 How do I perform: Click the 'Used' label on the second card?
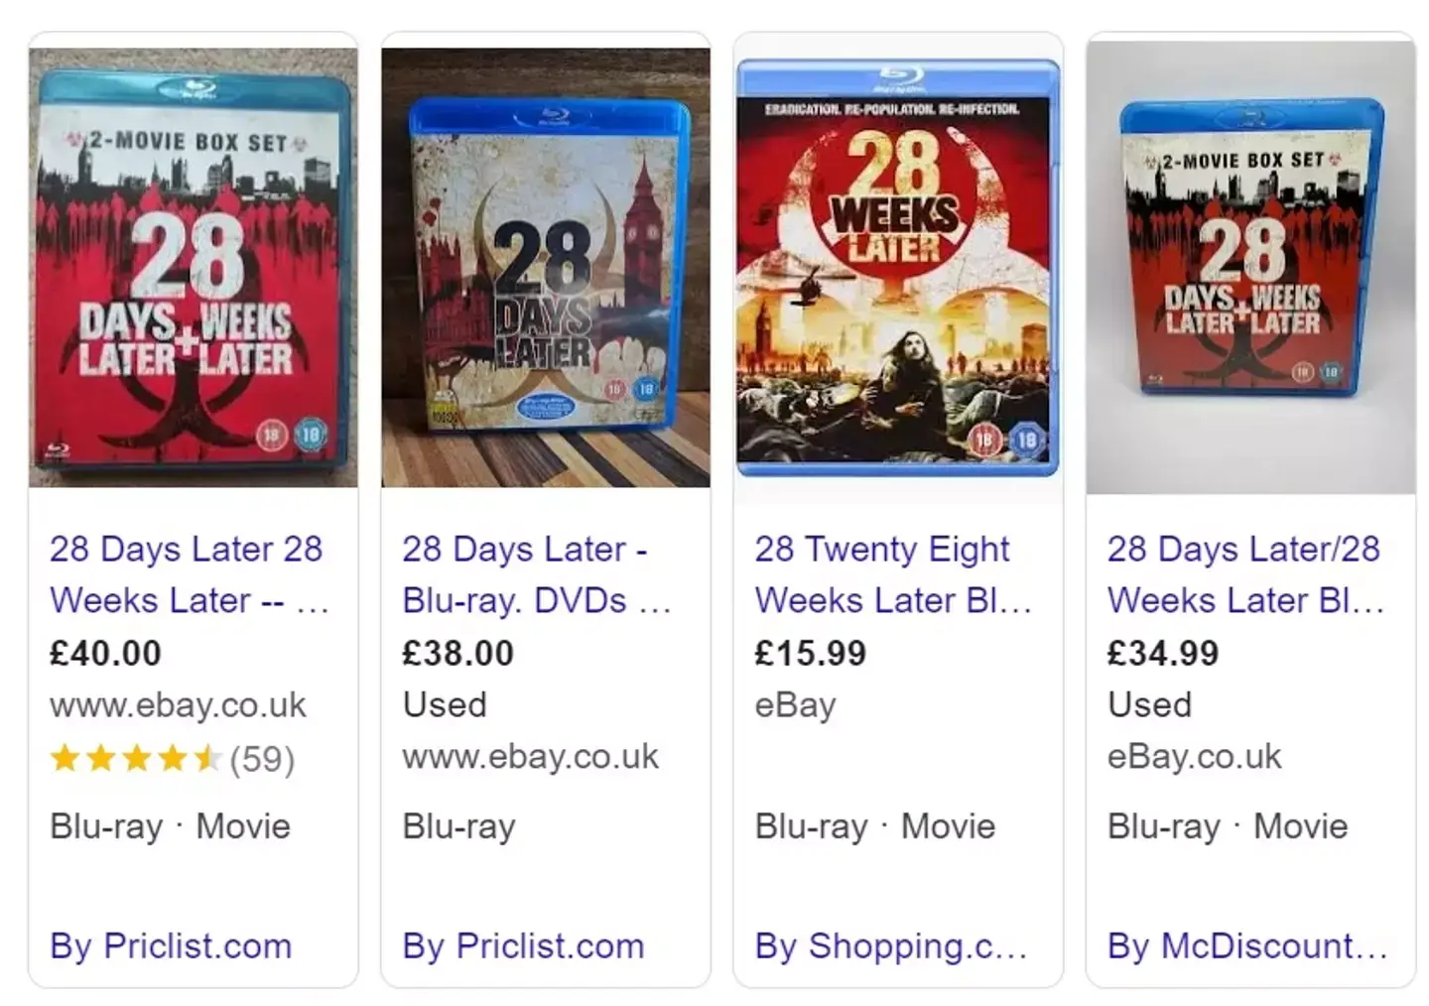[x=444, y=705]
